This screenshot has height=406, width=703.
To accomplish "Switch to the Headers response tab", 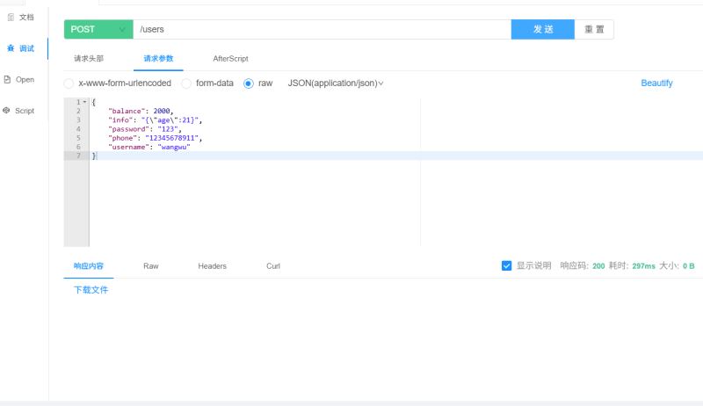I will (212, 265).
